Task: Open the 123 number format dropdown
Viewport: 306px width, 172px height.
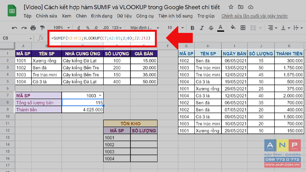Action: [x=117, y=28]
